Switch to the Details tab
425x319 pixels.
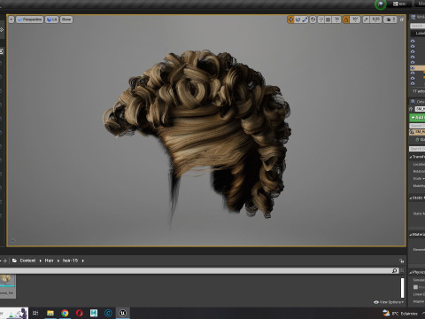(x=418, y=102)
